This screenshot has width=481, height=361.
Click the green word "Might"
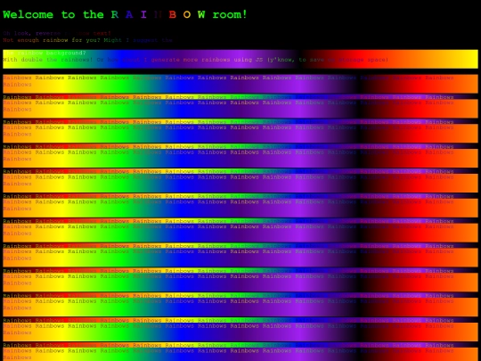pos(112,40)
